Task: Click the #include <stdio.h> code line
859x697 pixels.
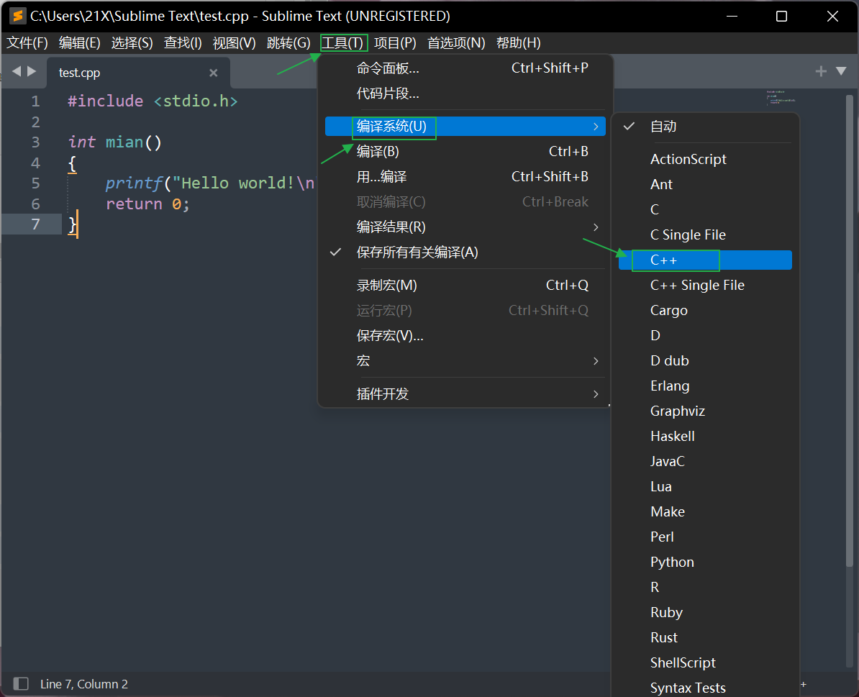Action: (x=153, y=101)
